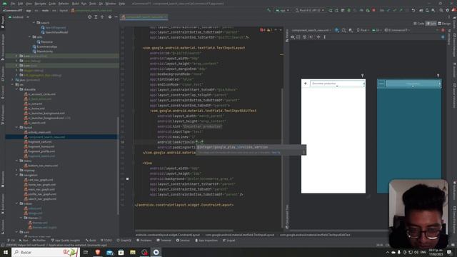This screenshot has width=457, height=257.
Task: Open the Edit menu
Action: click(x=20, y=4)
